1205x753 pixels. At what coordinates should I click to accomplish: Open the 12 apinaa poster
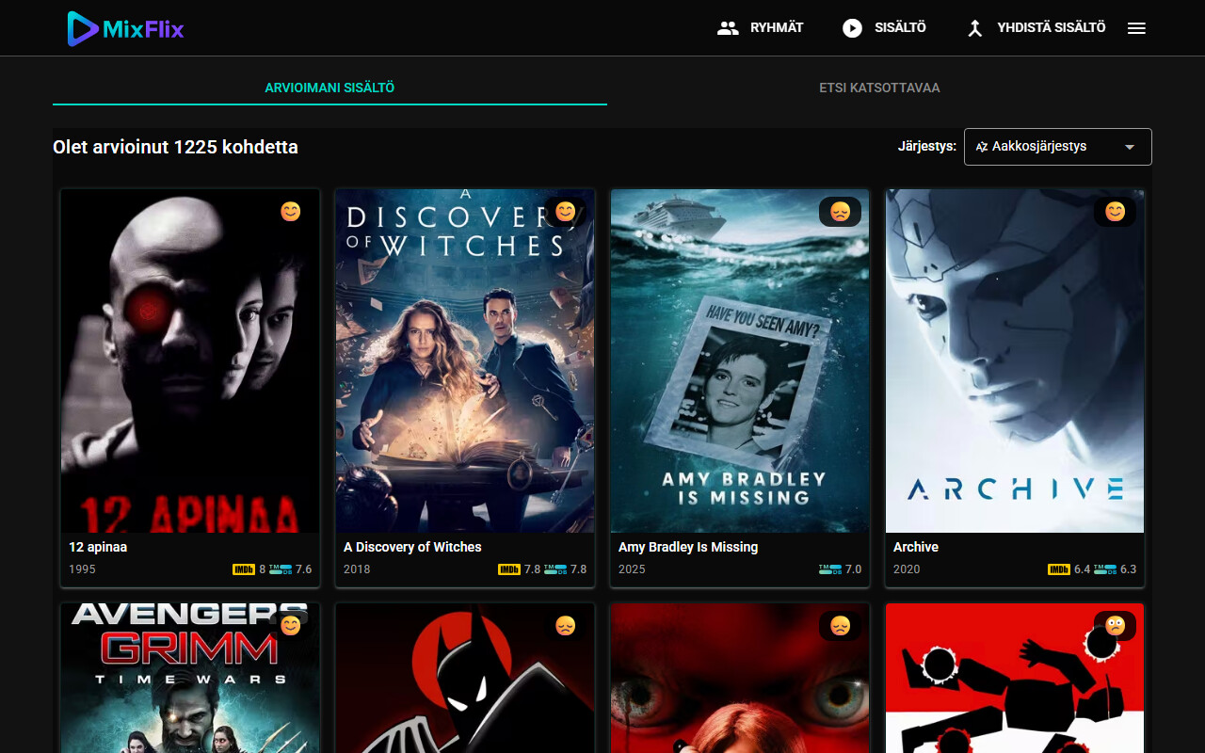[x=190, y=361]
